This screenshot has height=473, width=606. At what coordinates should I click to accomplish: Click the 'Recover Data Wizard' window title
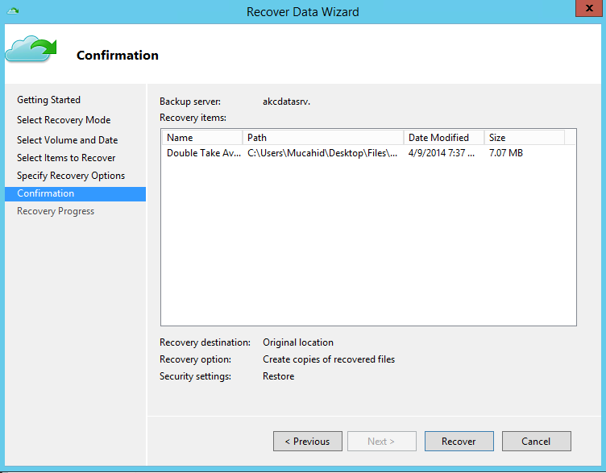pos(303,12)
